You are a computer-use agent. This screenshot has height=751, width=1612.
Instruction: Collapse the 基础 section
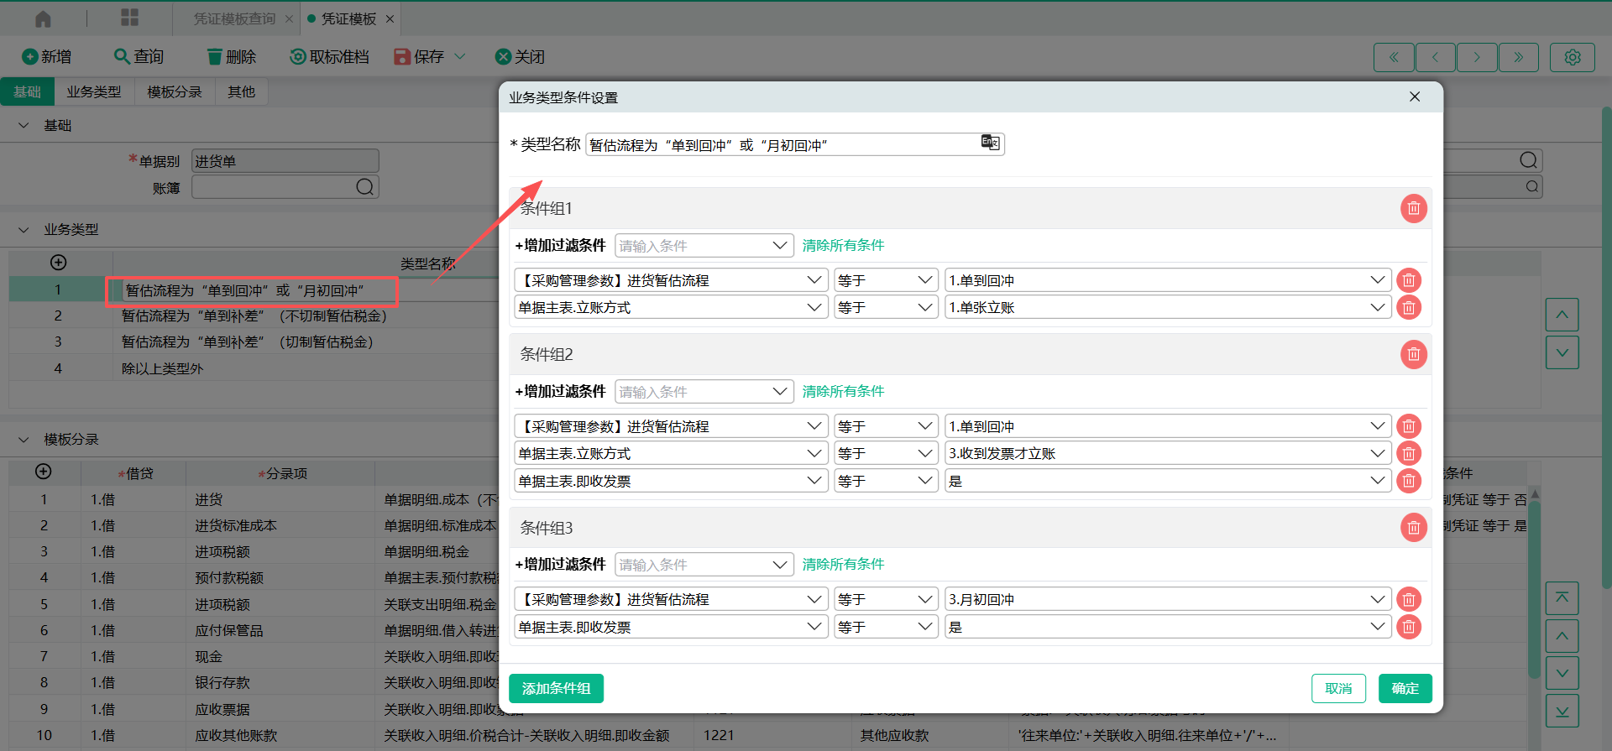pyautogui.click(x=24, y=125)
